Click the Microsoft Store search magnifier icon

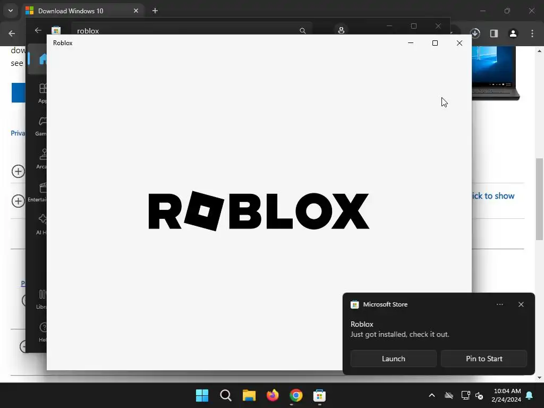coord(302,31)
